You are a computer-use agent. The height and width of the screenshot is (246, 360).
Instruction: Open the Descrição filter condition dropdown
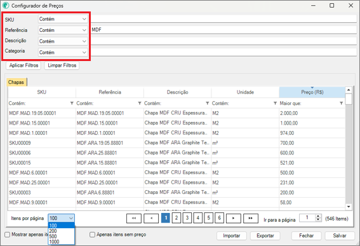(63, 41)
